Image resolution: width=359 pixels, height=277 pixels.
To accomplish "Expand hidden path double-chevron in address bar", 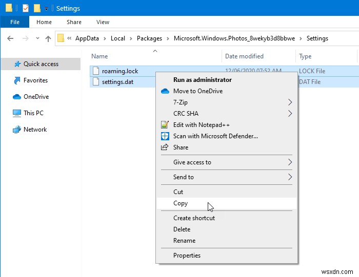I will (x=69, y=38).
